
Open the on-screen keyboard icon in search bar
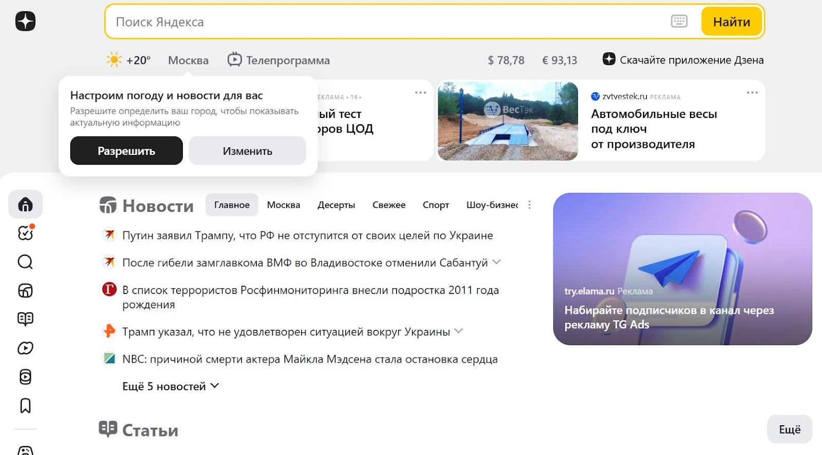[x=679, y=21]
